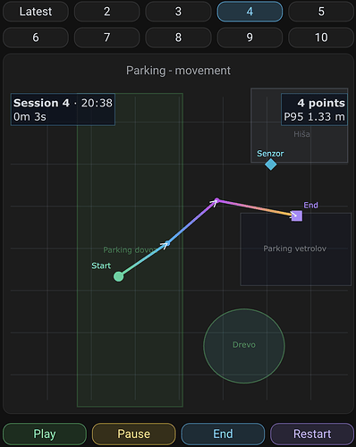Switch to session 9
The width and height of the screenshot is (356, 447).
click(250, 38)
